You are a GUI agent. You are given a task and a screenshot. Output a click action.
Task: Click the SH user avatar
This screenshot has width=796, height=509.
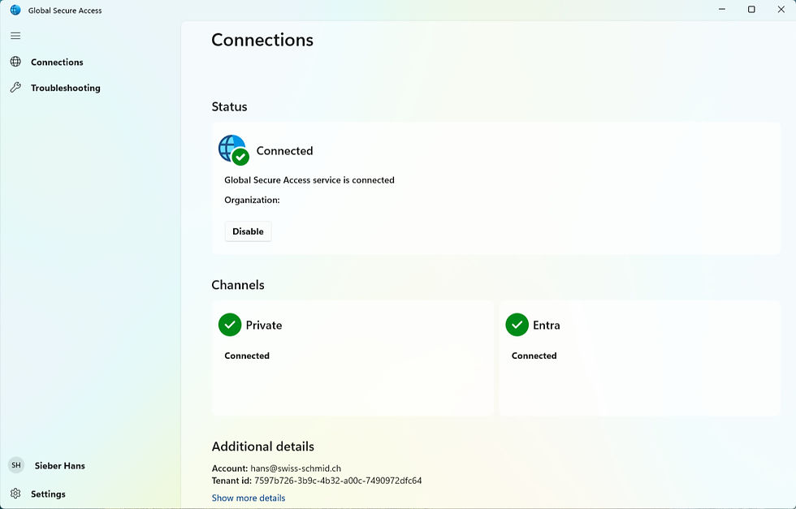16,465
